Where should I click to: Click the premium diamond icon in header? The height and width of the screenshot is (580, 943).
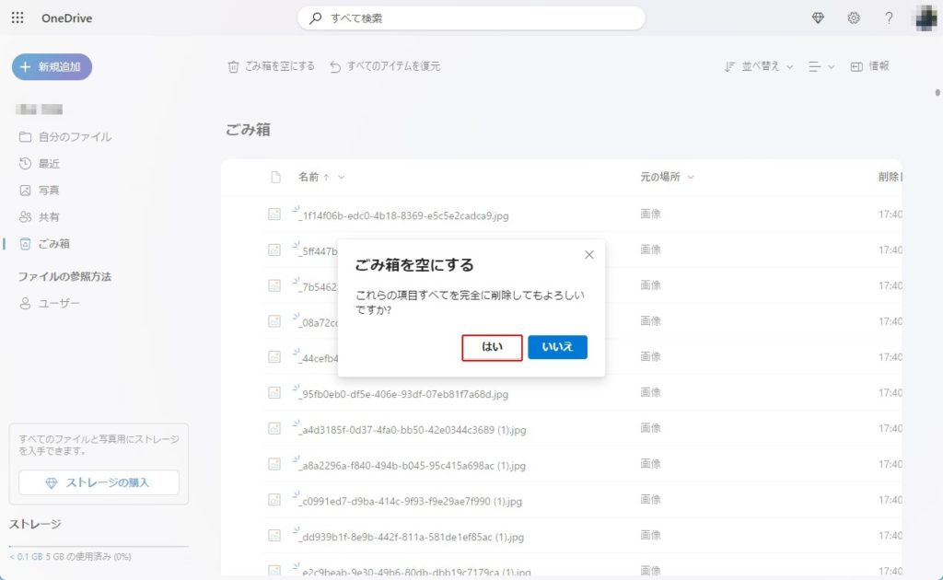coord(818,18)
